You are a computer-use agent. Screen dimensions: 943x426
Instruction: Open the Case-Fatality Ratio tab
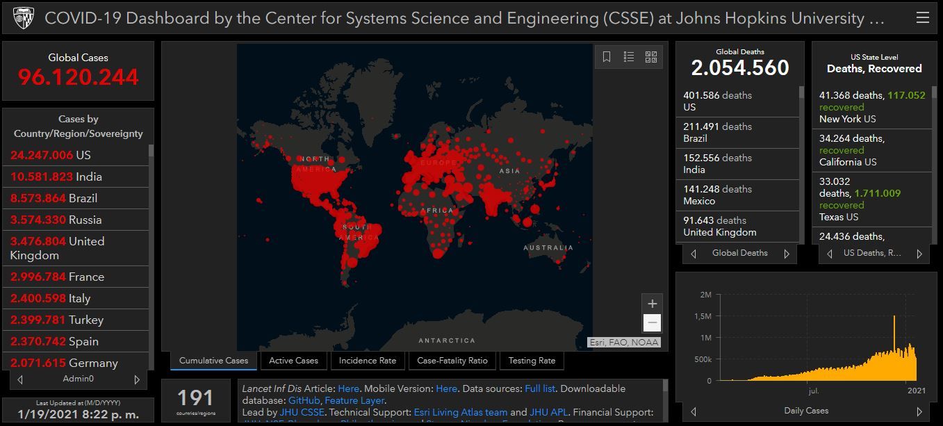452,361
